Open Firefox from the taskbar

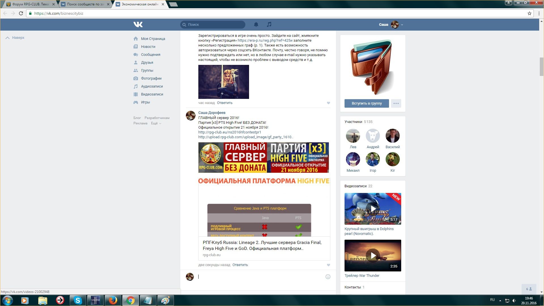(x=113, y=300)
